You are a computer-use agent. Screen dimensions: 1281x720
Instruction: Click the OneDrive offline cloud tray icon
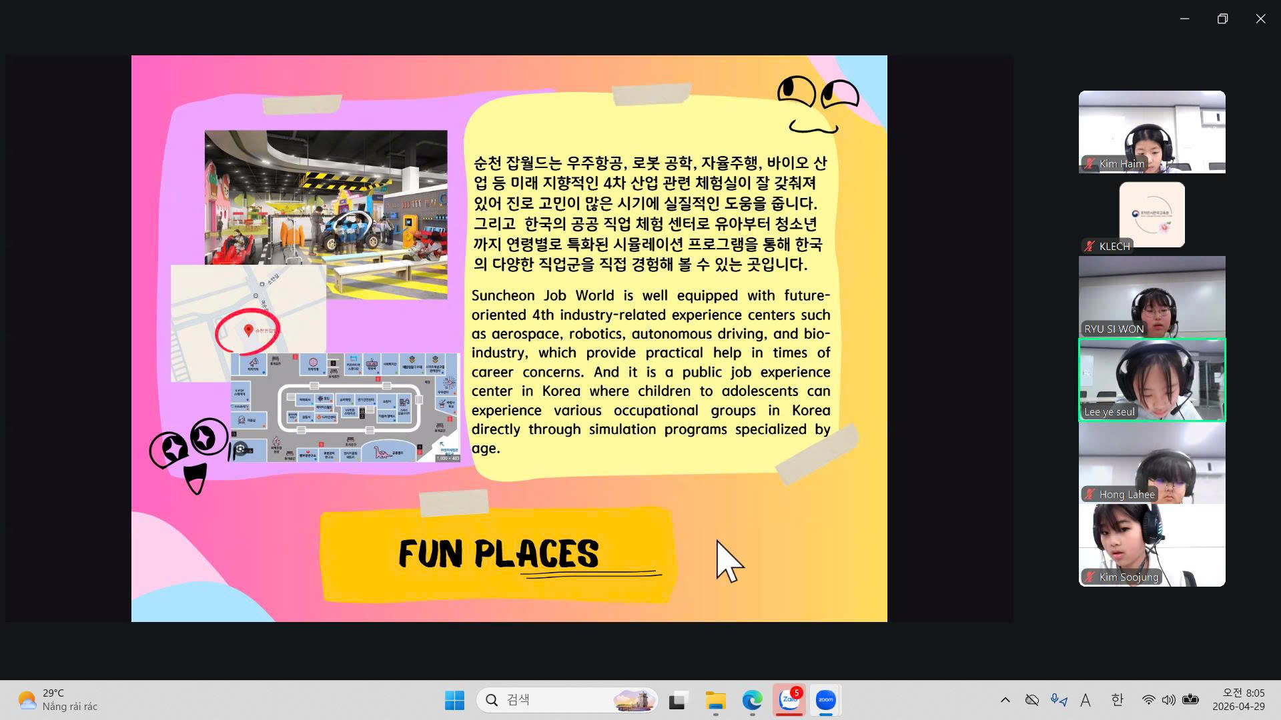pyautogui.click(x=1031, y=700)
